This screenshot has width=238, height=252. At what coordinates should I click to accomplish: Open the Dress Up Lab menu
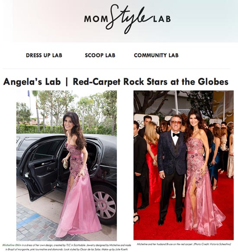coord(44,55)
